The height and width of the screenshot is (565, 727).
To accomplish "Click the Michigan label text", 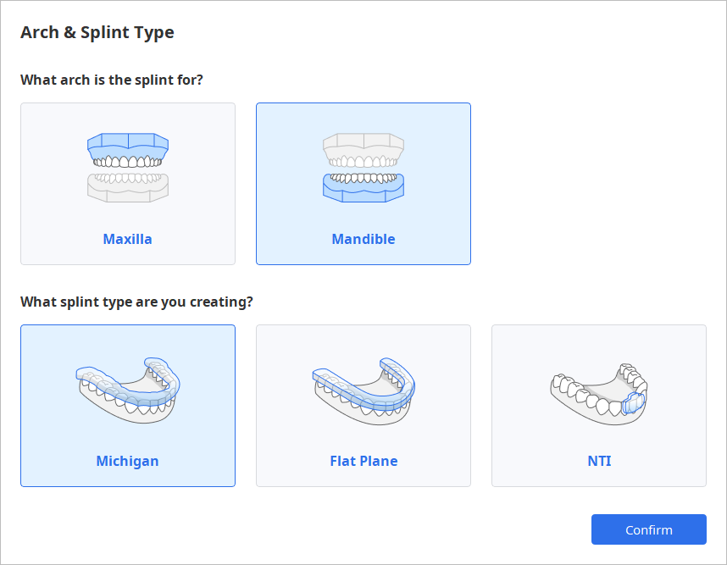I will 127,461.
